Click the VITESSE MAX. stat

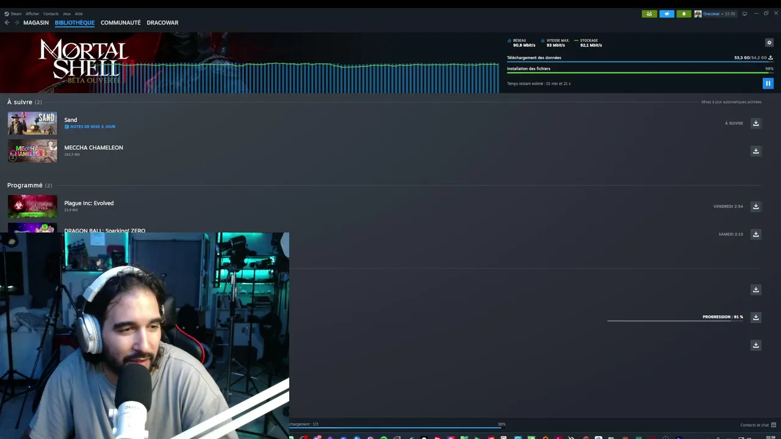coord(555,43)
